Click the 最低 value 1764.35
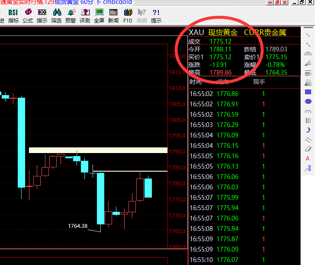The height and width of the screenshot is (265, 315). tap(276, 73)
